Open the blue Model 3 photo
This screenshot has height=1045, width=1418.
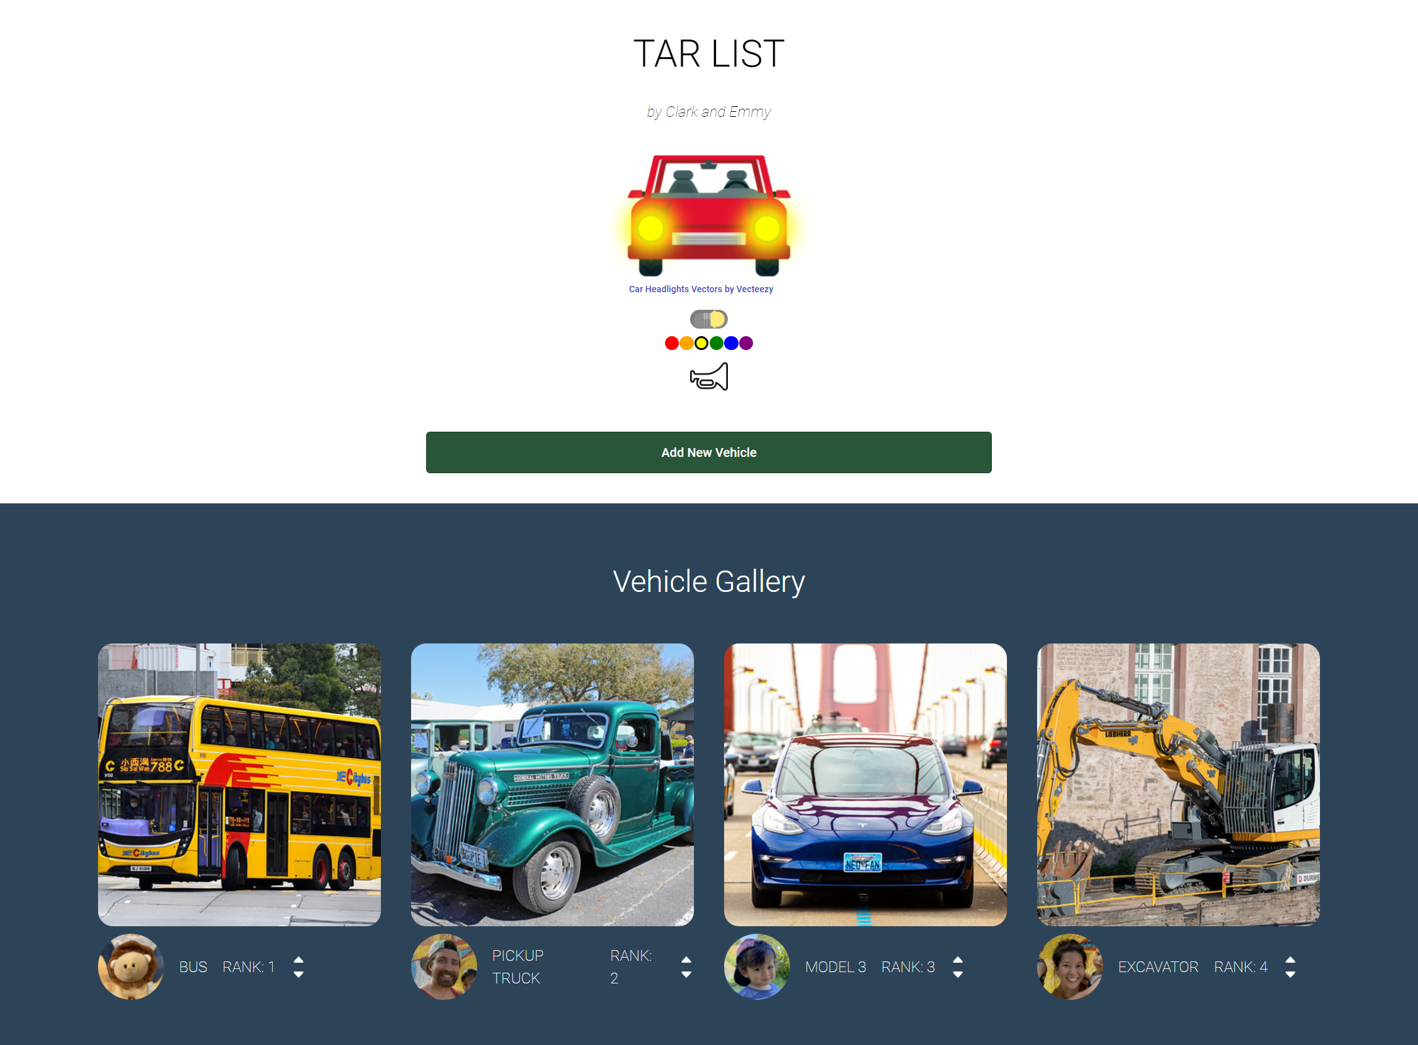(x=865, y=784)
